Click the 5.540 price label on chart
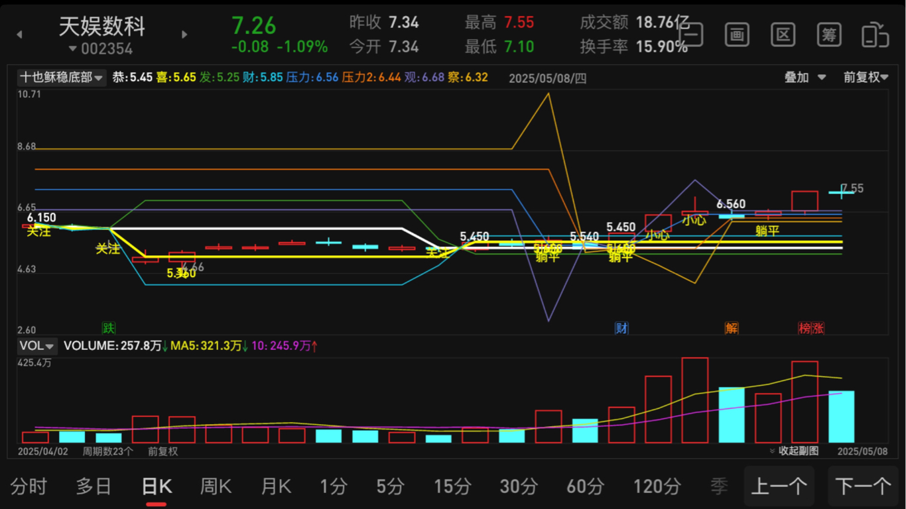This screenshot has width=906, height=509. (x=584, y=237)
